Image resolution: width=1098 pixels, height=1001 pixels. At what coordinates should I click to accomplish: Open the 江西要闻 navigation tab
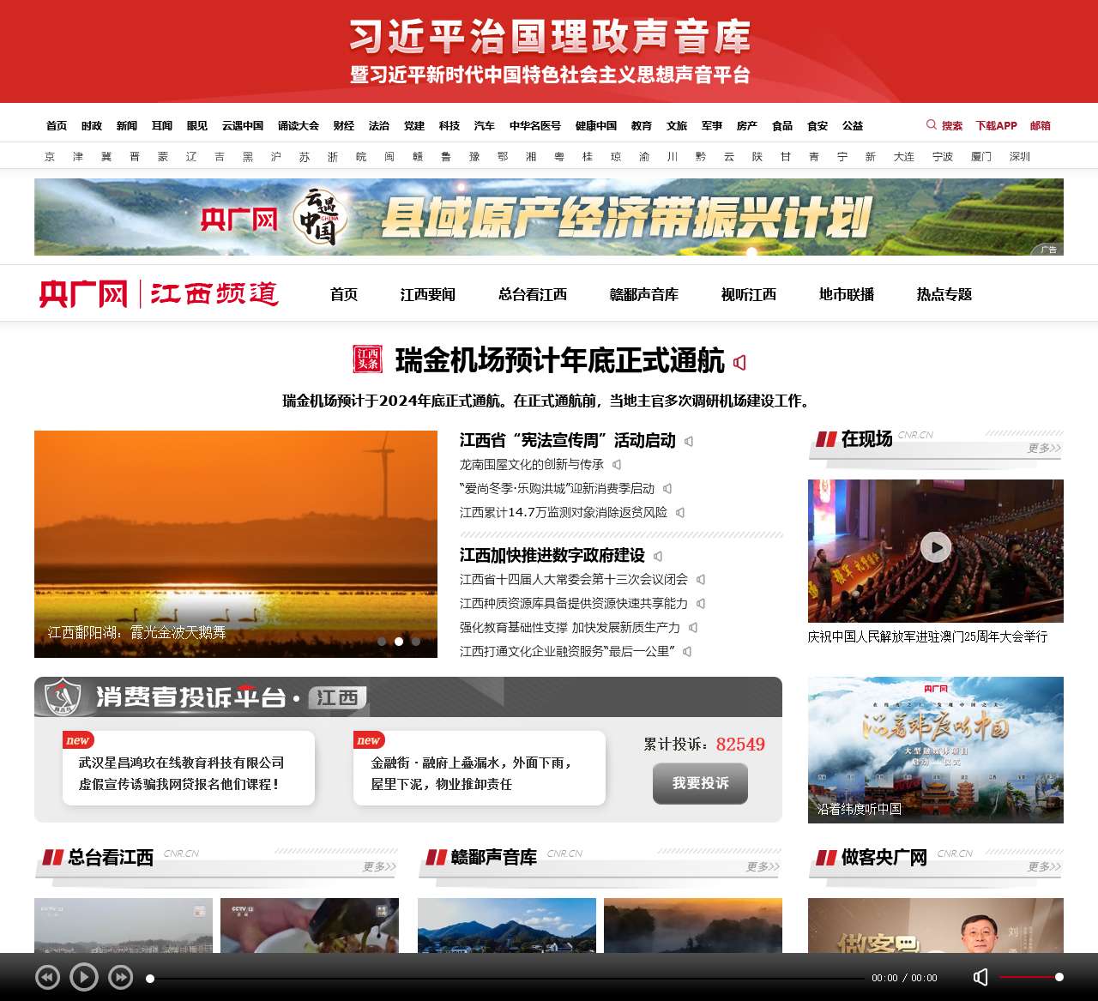[x=427, y=294]
